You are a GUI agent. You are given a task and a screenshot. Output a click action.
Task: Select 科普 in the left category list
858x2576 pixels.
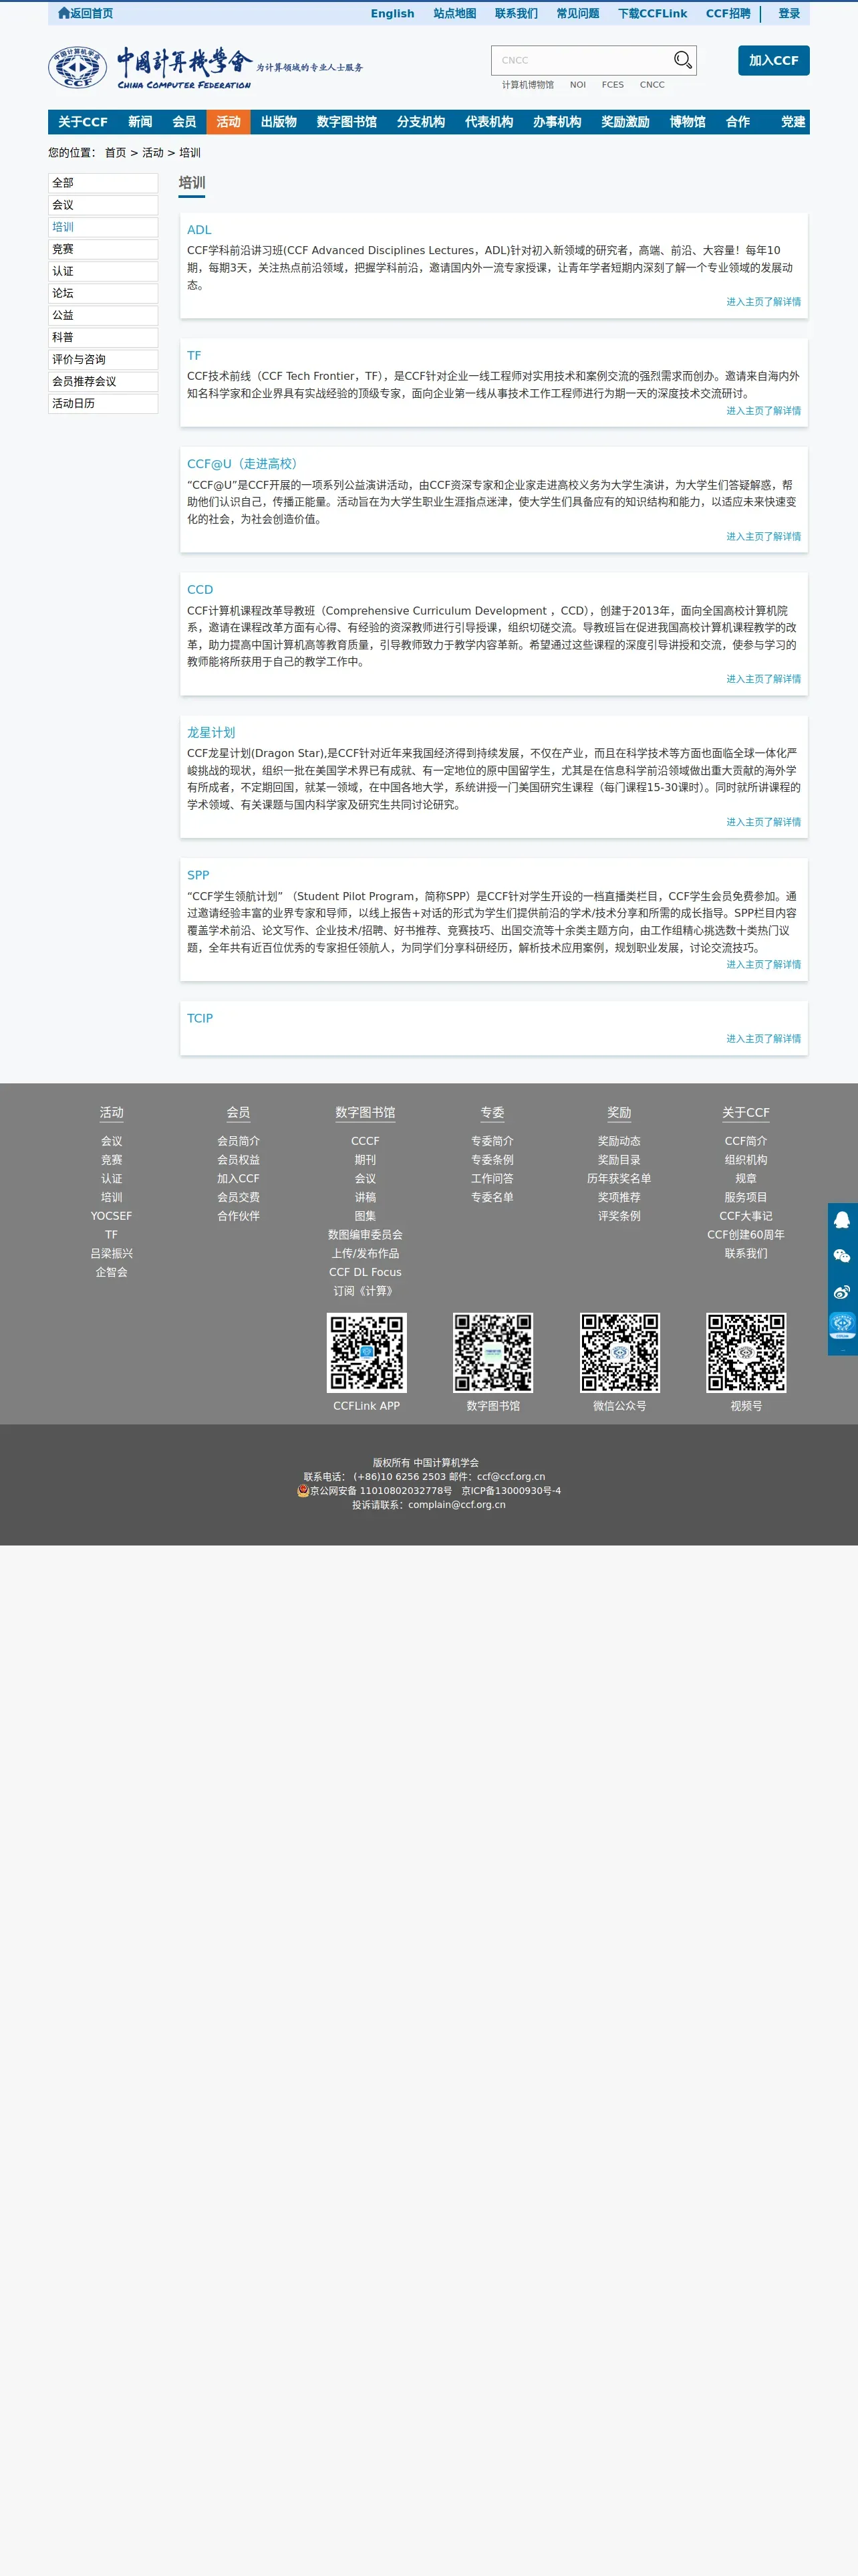[x=103, y=337]
